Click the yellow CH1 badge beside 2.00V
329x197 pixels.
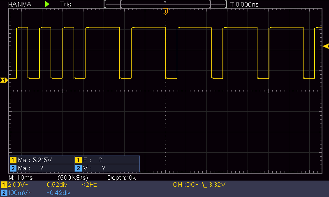click(x=4, y=185)
